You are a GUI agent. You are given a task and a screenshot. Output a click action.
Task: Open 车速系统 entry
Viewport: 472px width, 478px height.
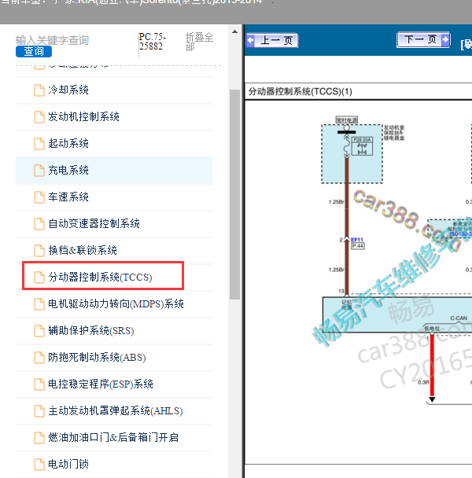(x=68, y=197)
